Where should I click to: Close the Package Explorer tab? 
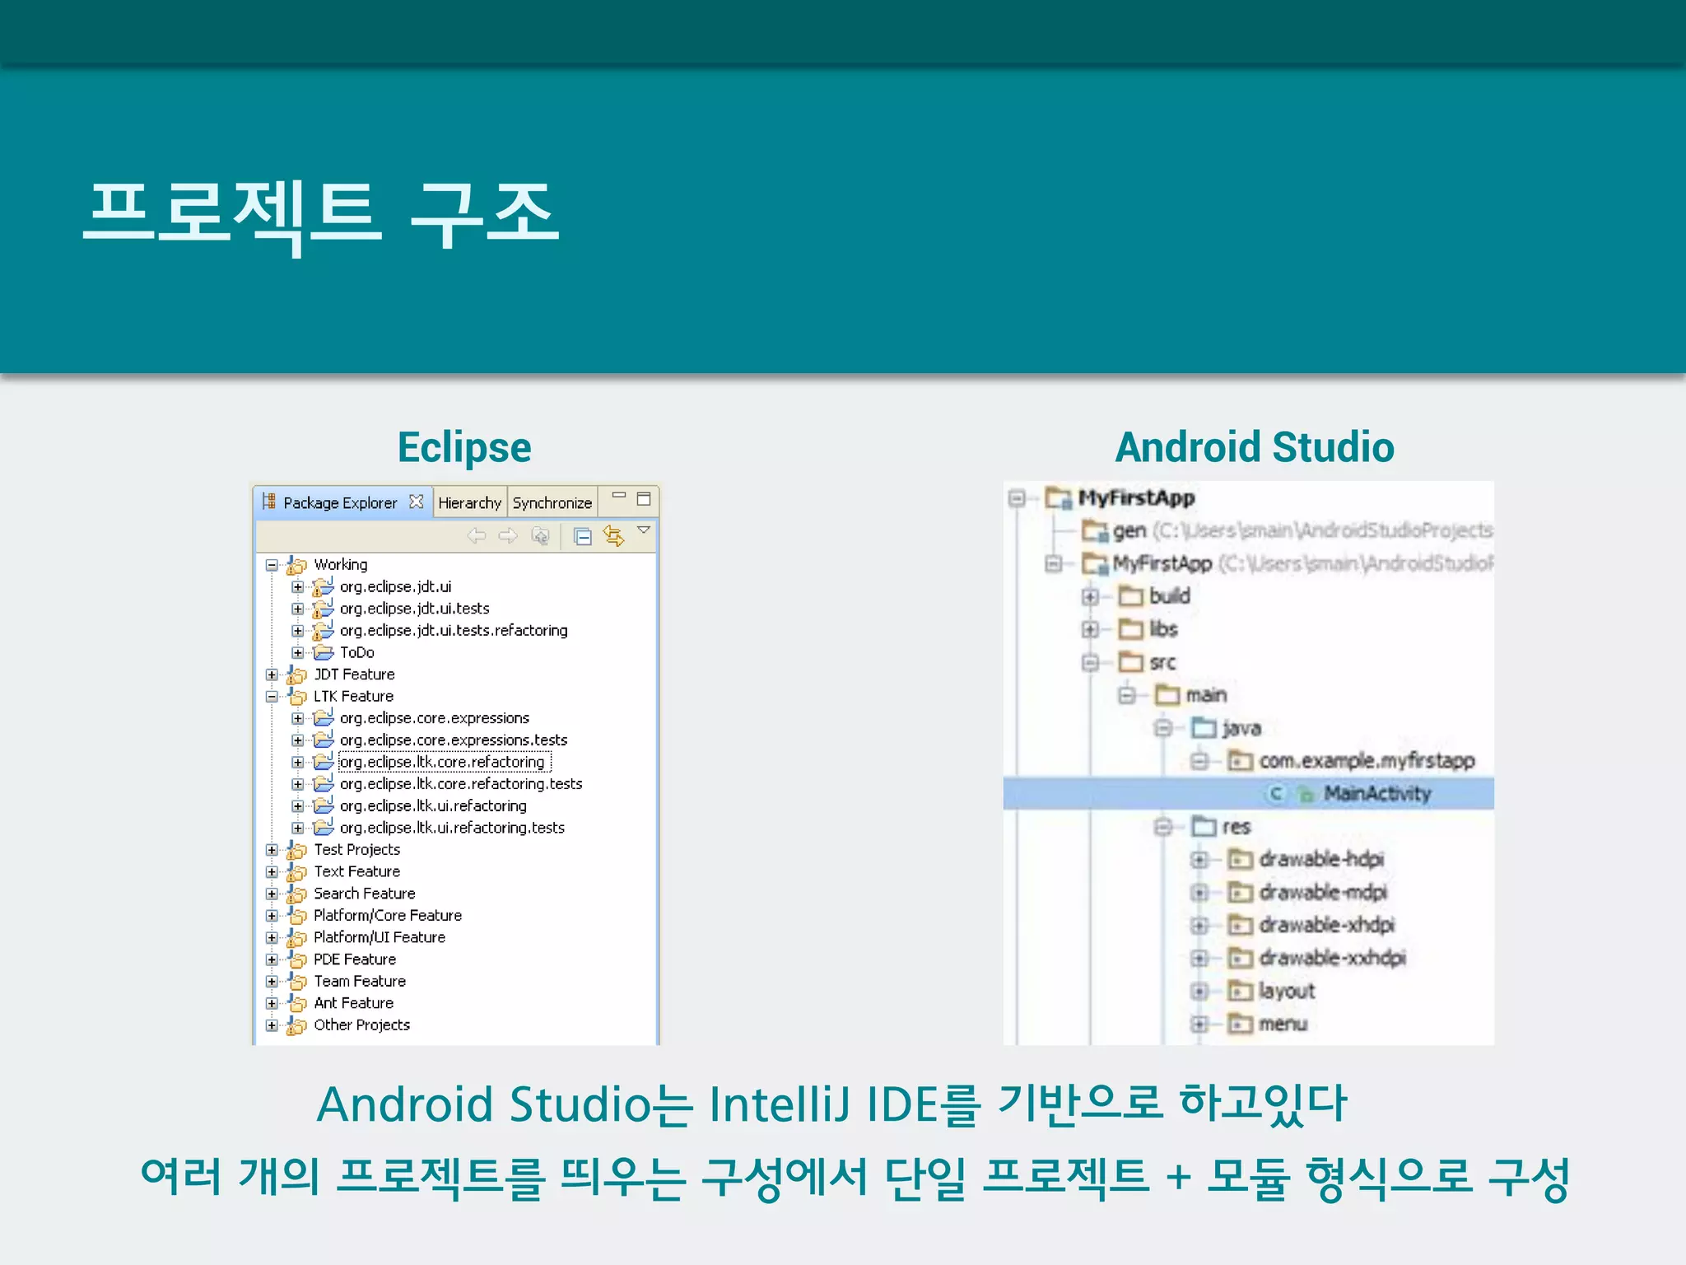[x=417, y=502]
